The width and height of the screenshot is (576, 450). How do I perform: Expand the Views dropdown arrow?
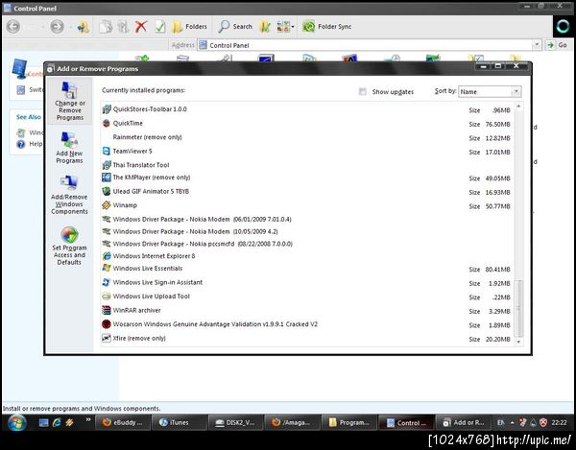tap(293, 27)
